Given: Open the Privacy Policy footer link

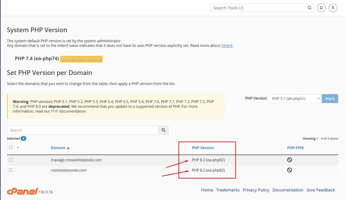Looking at the screenshot, I should click(256, 190).
